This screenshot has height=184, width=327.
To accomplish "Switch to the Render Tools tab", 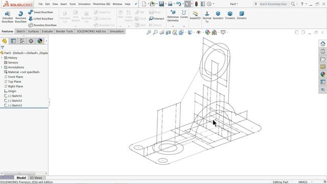I will point(64,31).
